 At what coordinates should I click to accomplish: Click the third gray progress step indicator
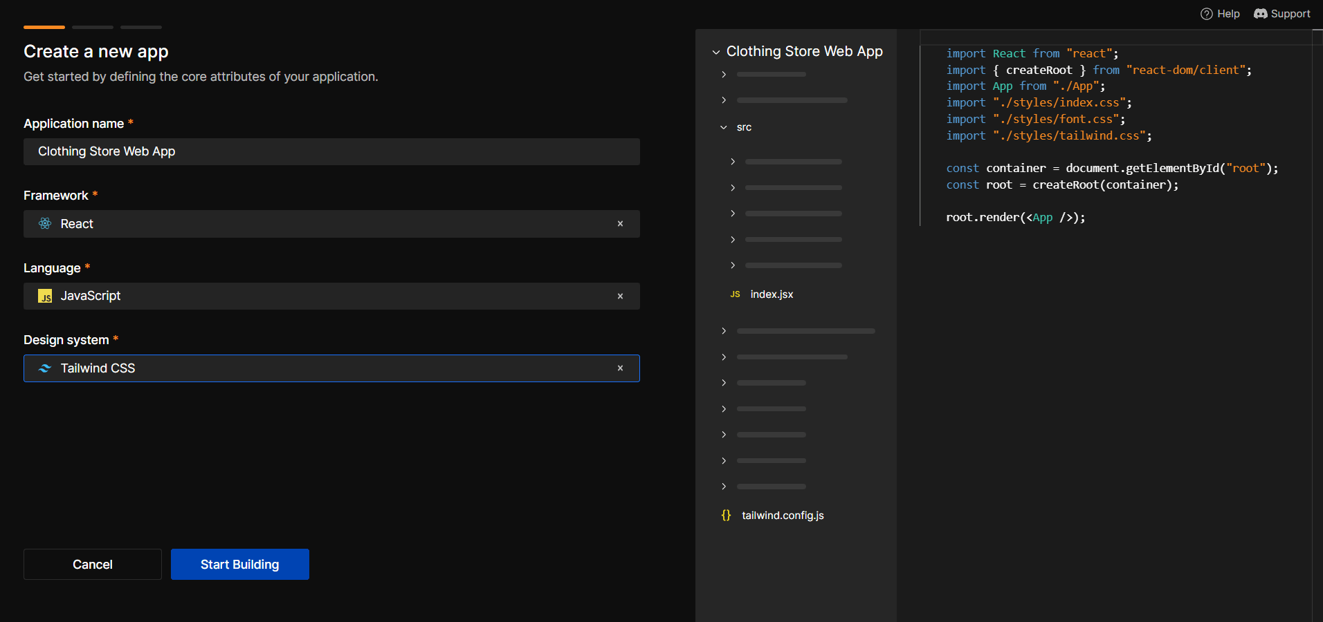141,27
